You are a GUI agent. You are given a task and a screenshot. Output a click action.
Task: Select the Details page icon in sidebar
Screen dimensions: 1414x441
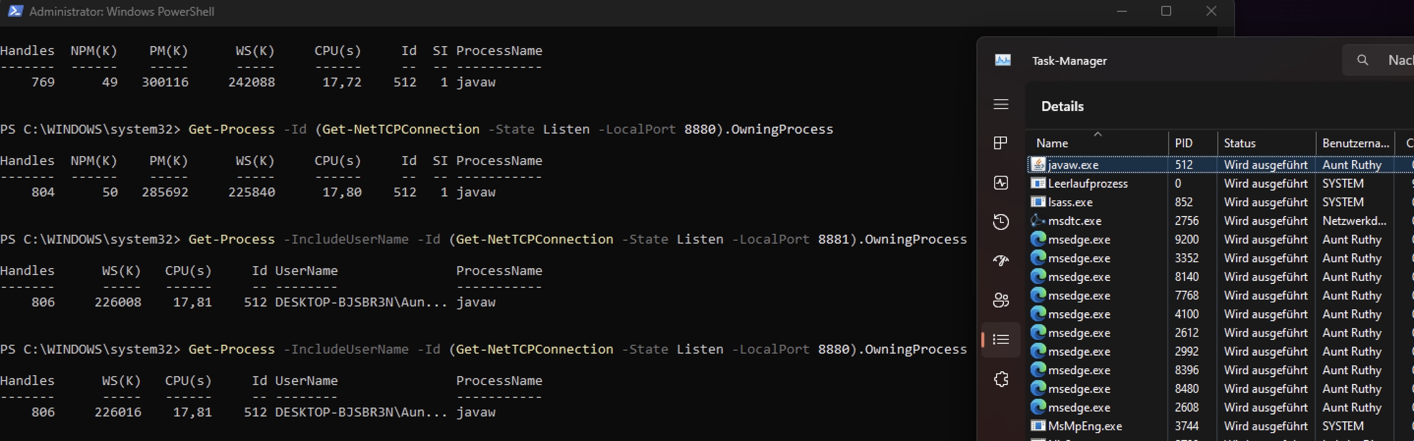(x=1001, y=339)
